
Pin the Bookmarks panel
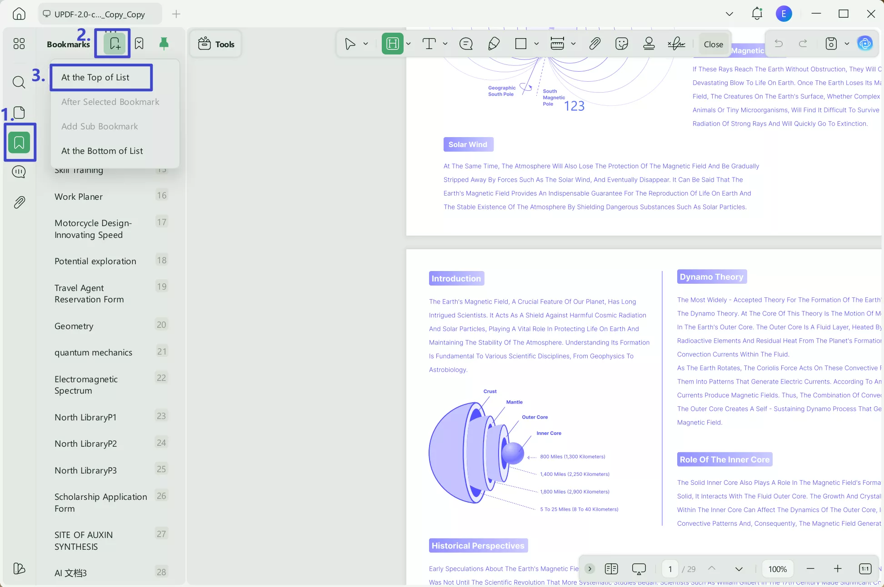coord(163,43)
